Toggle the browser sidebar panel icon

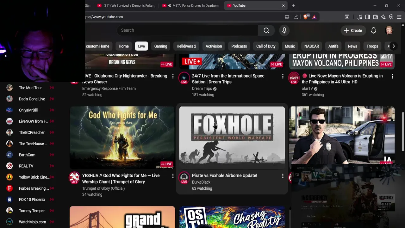pos(367,17)
